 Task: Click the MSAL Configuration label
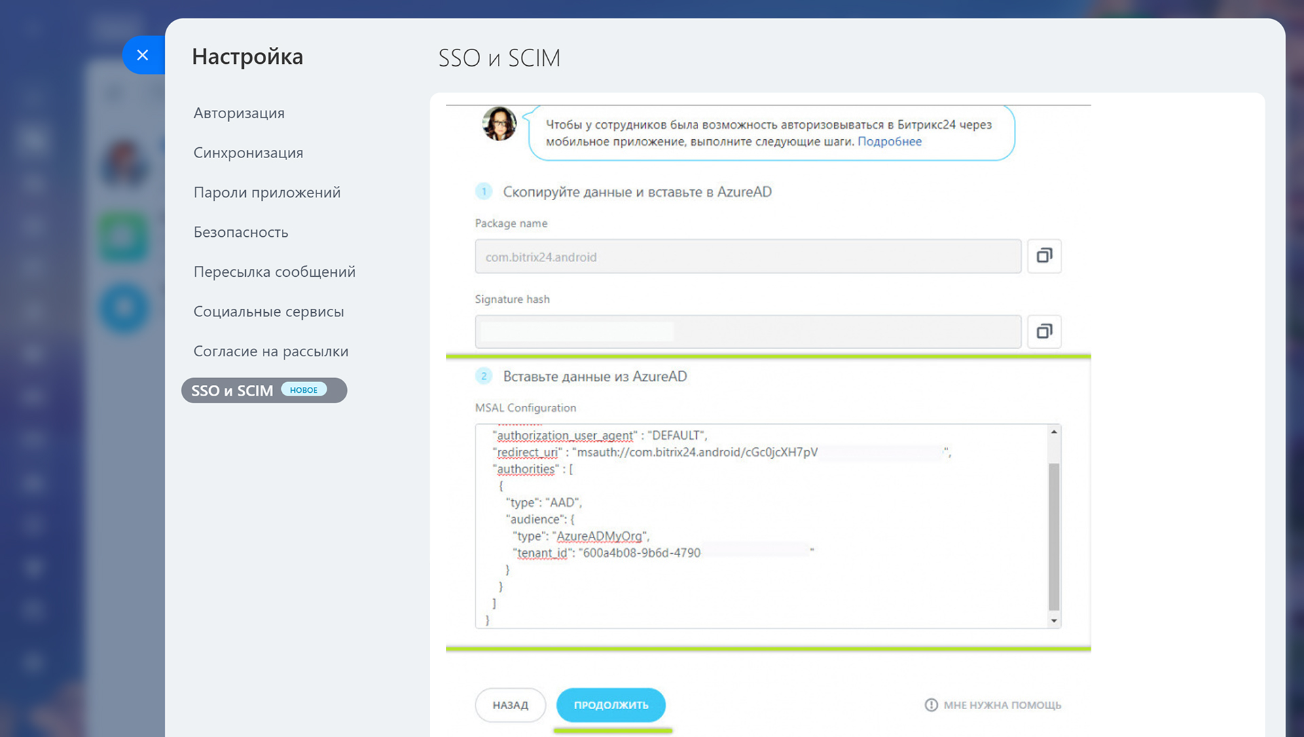[x=526, y=408]
